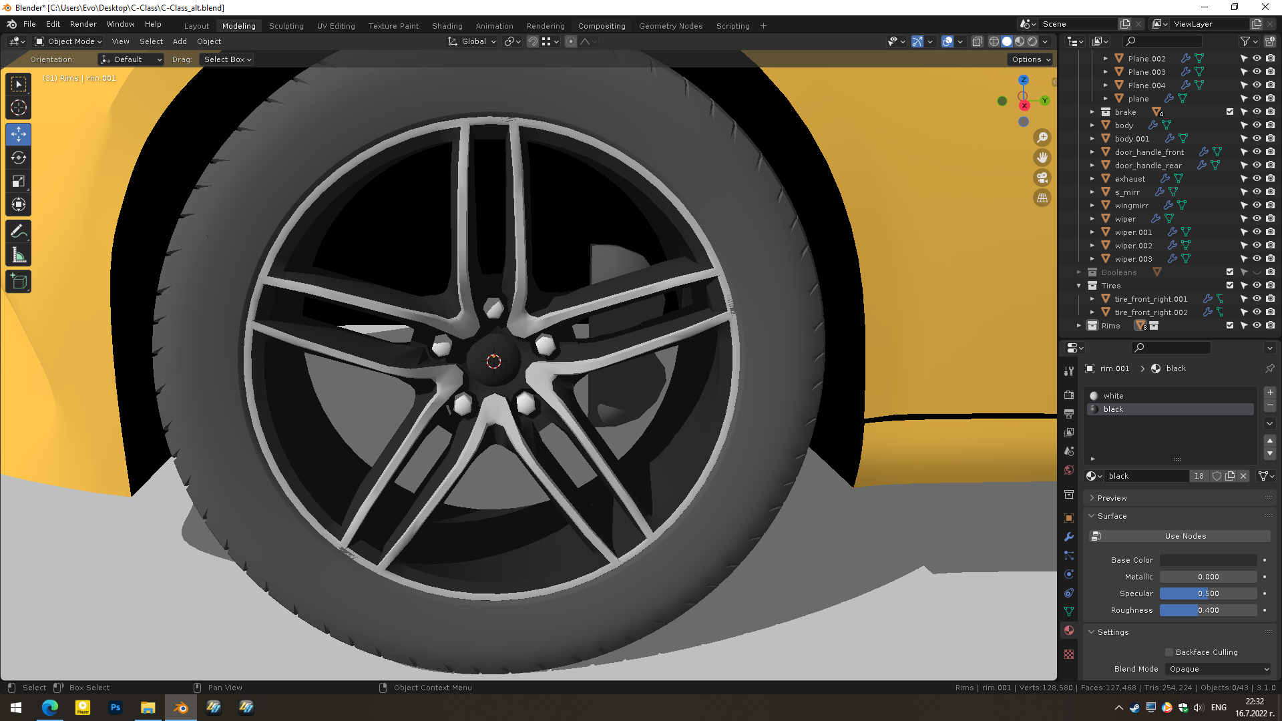
Task: Switch to the Shading workspace tab
Action: point(447,26)
